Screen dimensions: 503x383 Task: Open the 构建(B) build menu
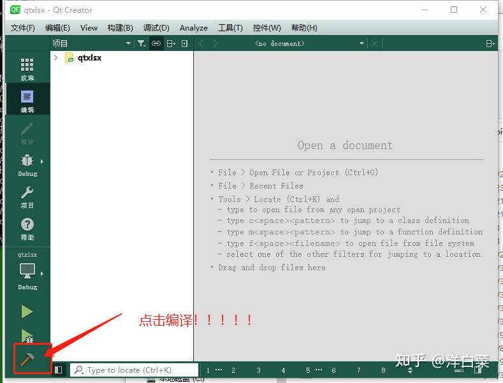(x=120, y=28)
